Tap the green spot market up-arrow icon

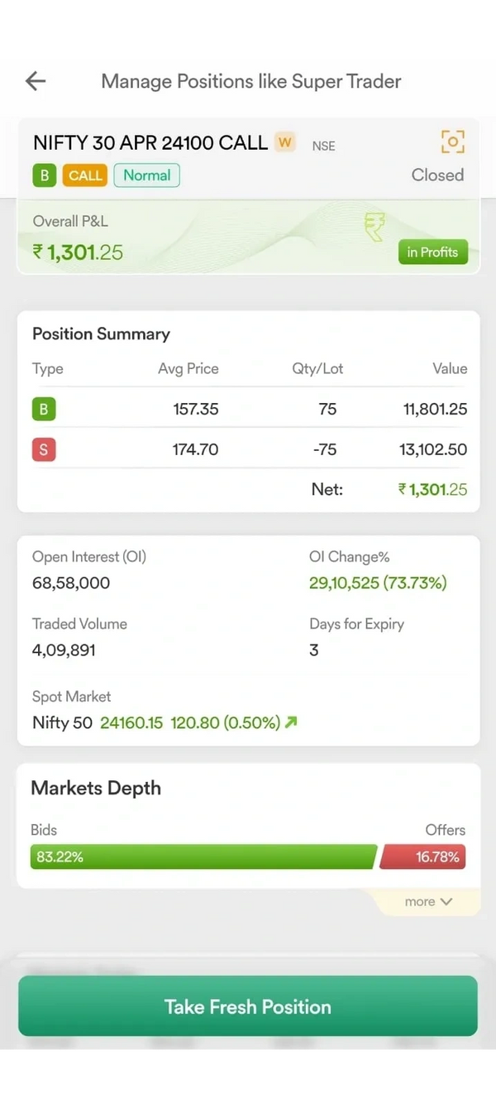coord(290,722)
